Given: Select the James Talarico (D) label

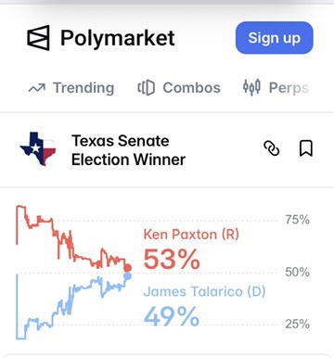Looking at the screenshot, I should pos(204,291).
